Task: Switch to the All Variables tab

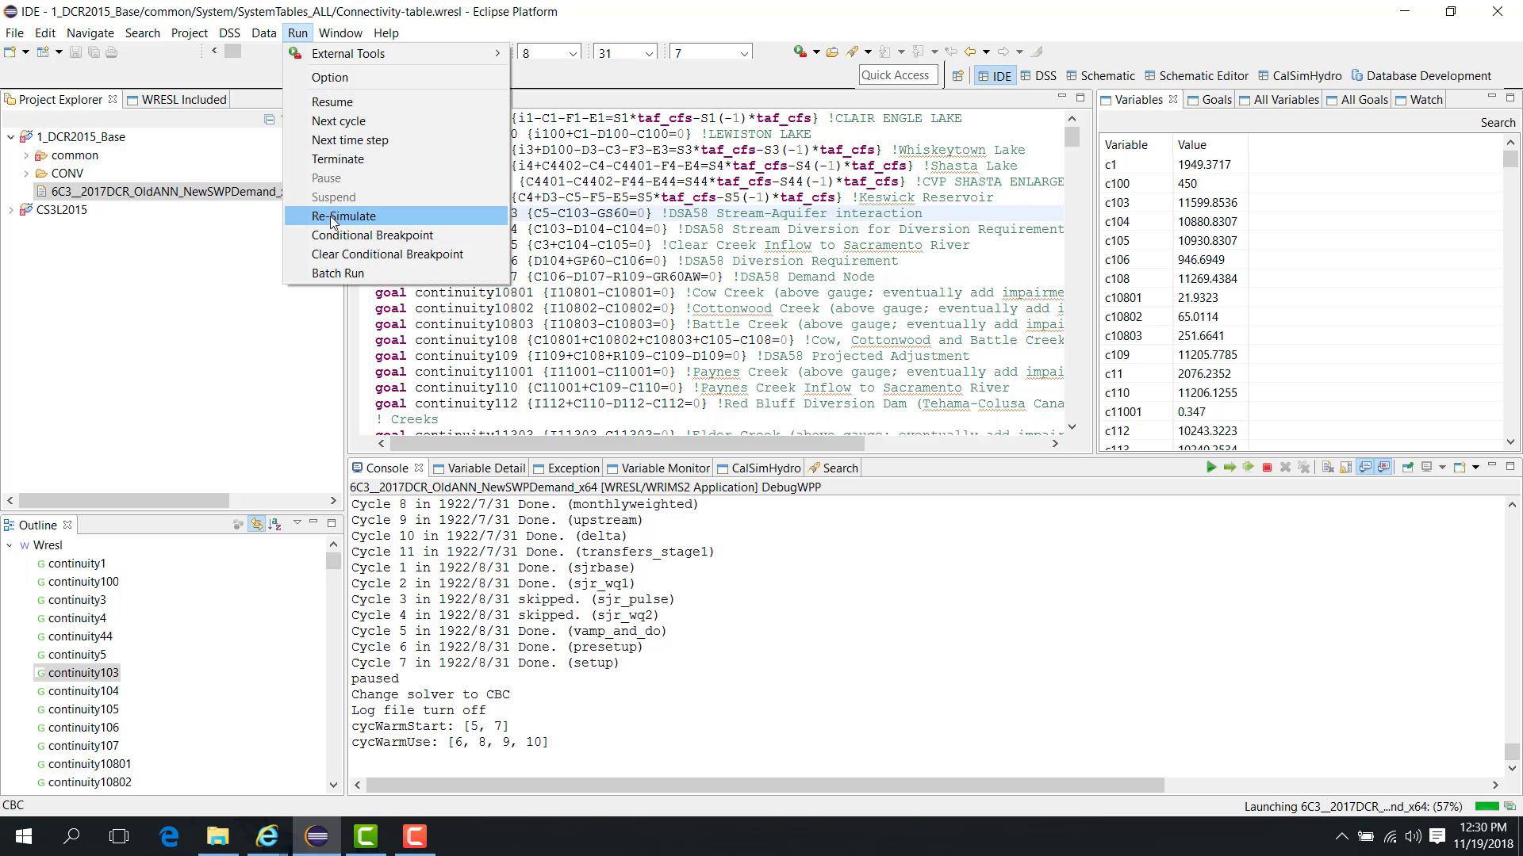Action: pyautogui.click(x=1278, y=99)
